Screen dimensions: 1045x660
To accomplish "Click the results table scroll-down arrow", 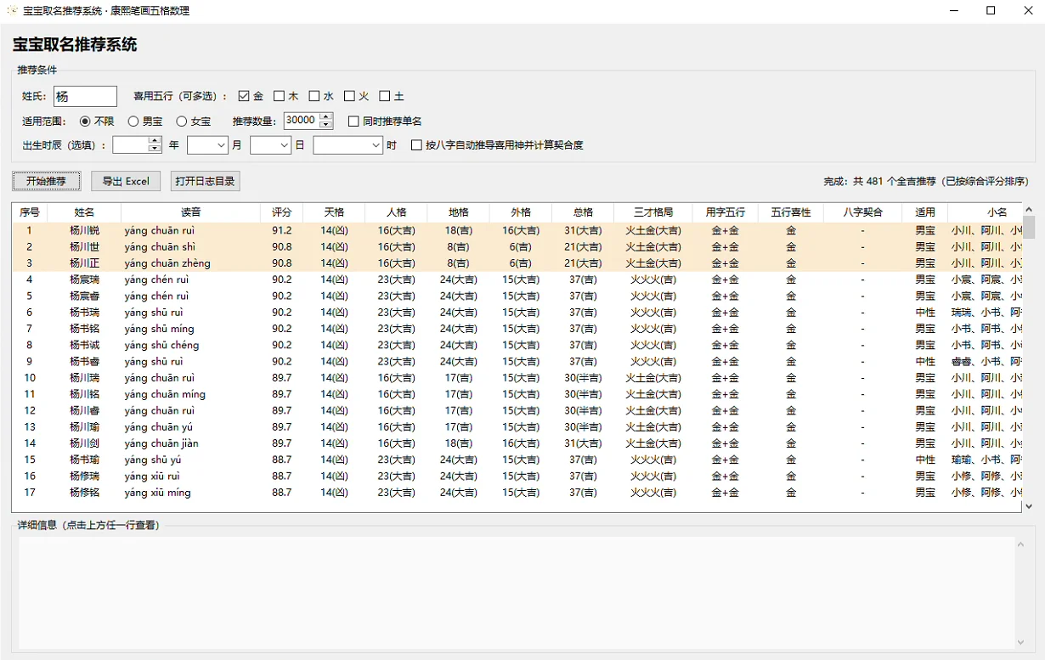I will tap(1028, 506).
